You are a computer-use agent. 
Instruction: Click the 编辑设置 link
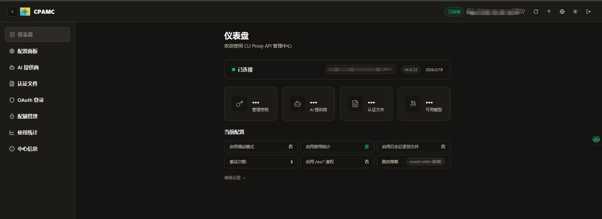(235, 178)
